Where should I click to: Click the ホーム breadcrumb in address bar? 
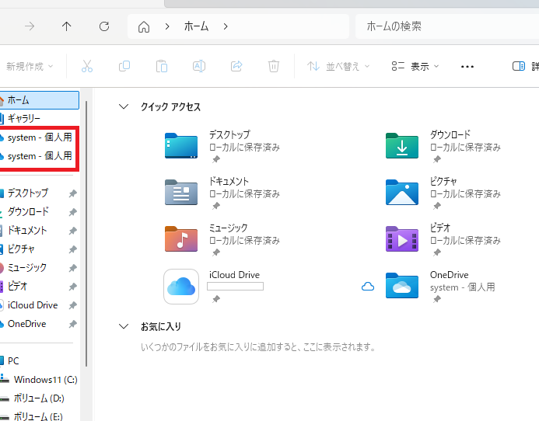pos(196,26)
